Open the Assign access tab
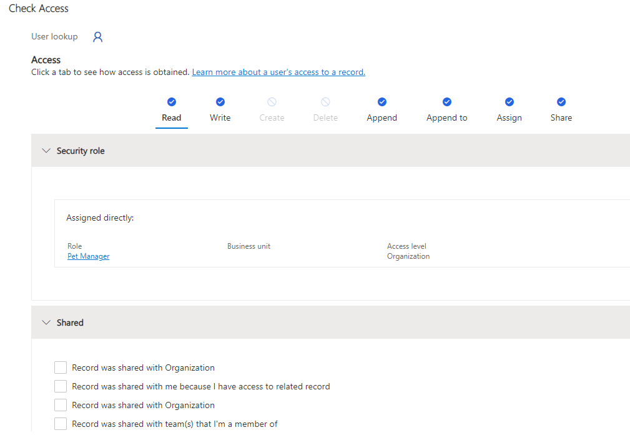Viewport: 630px width, 445px height. pyautogui.click(x=509, y=117)
